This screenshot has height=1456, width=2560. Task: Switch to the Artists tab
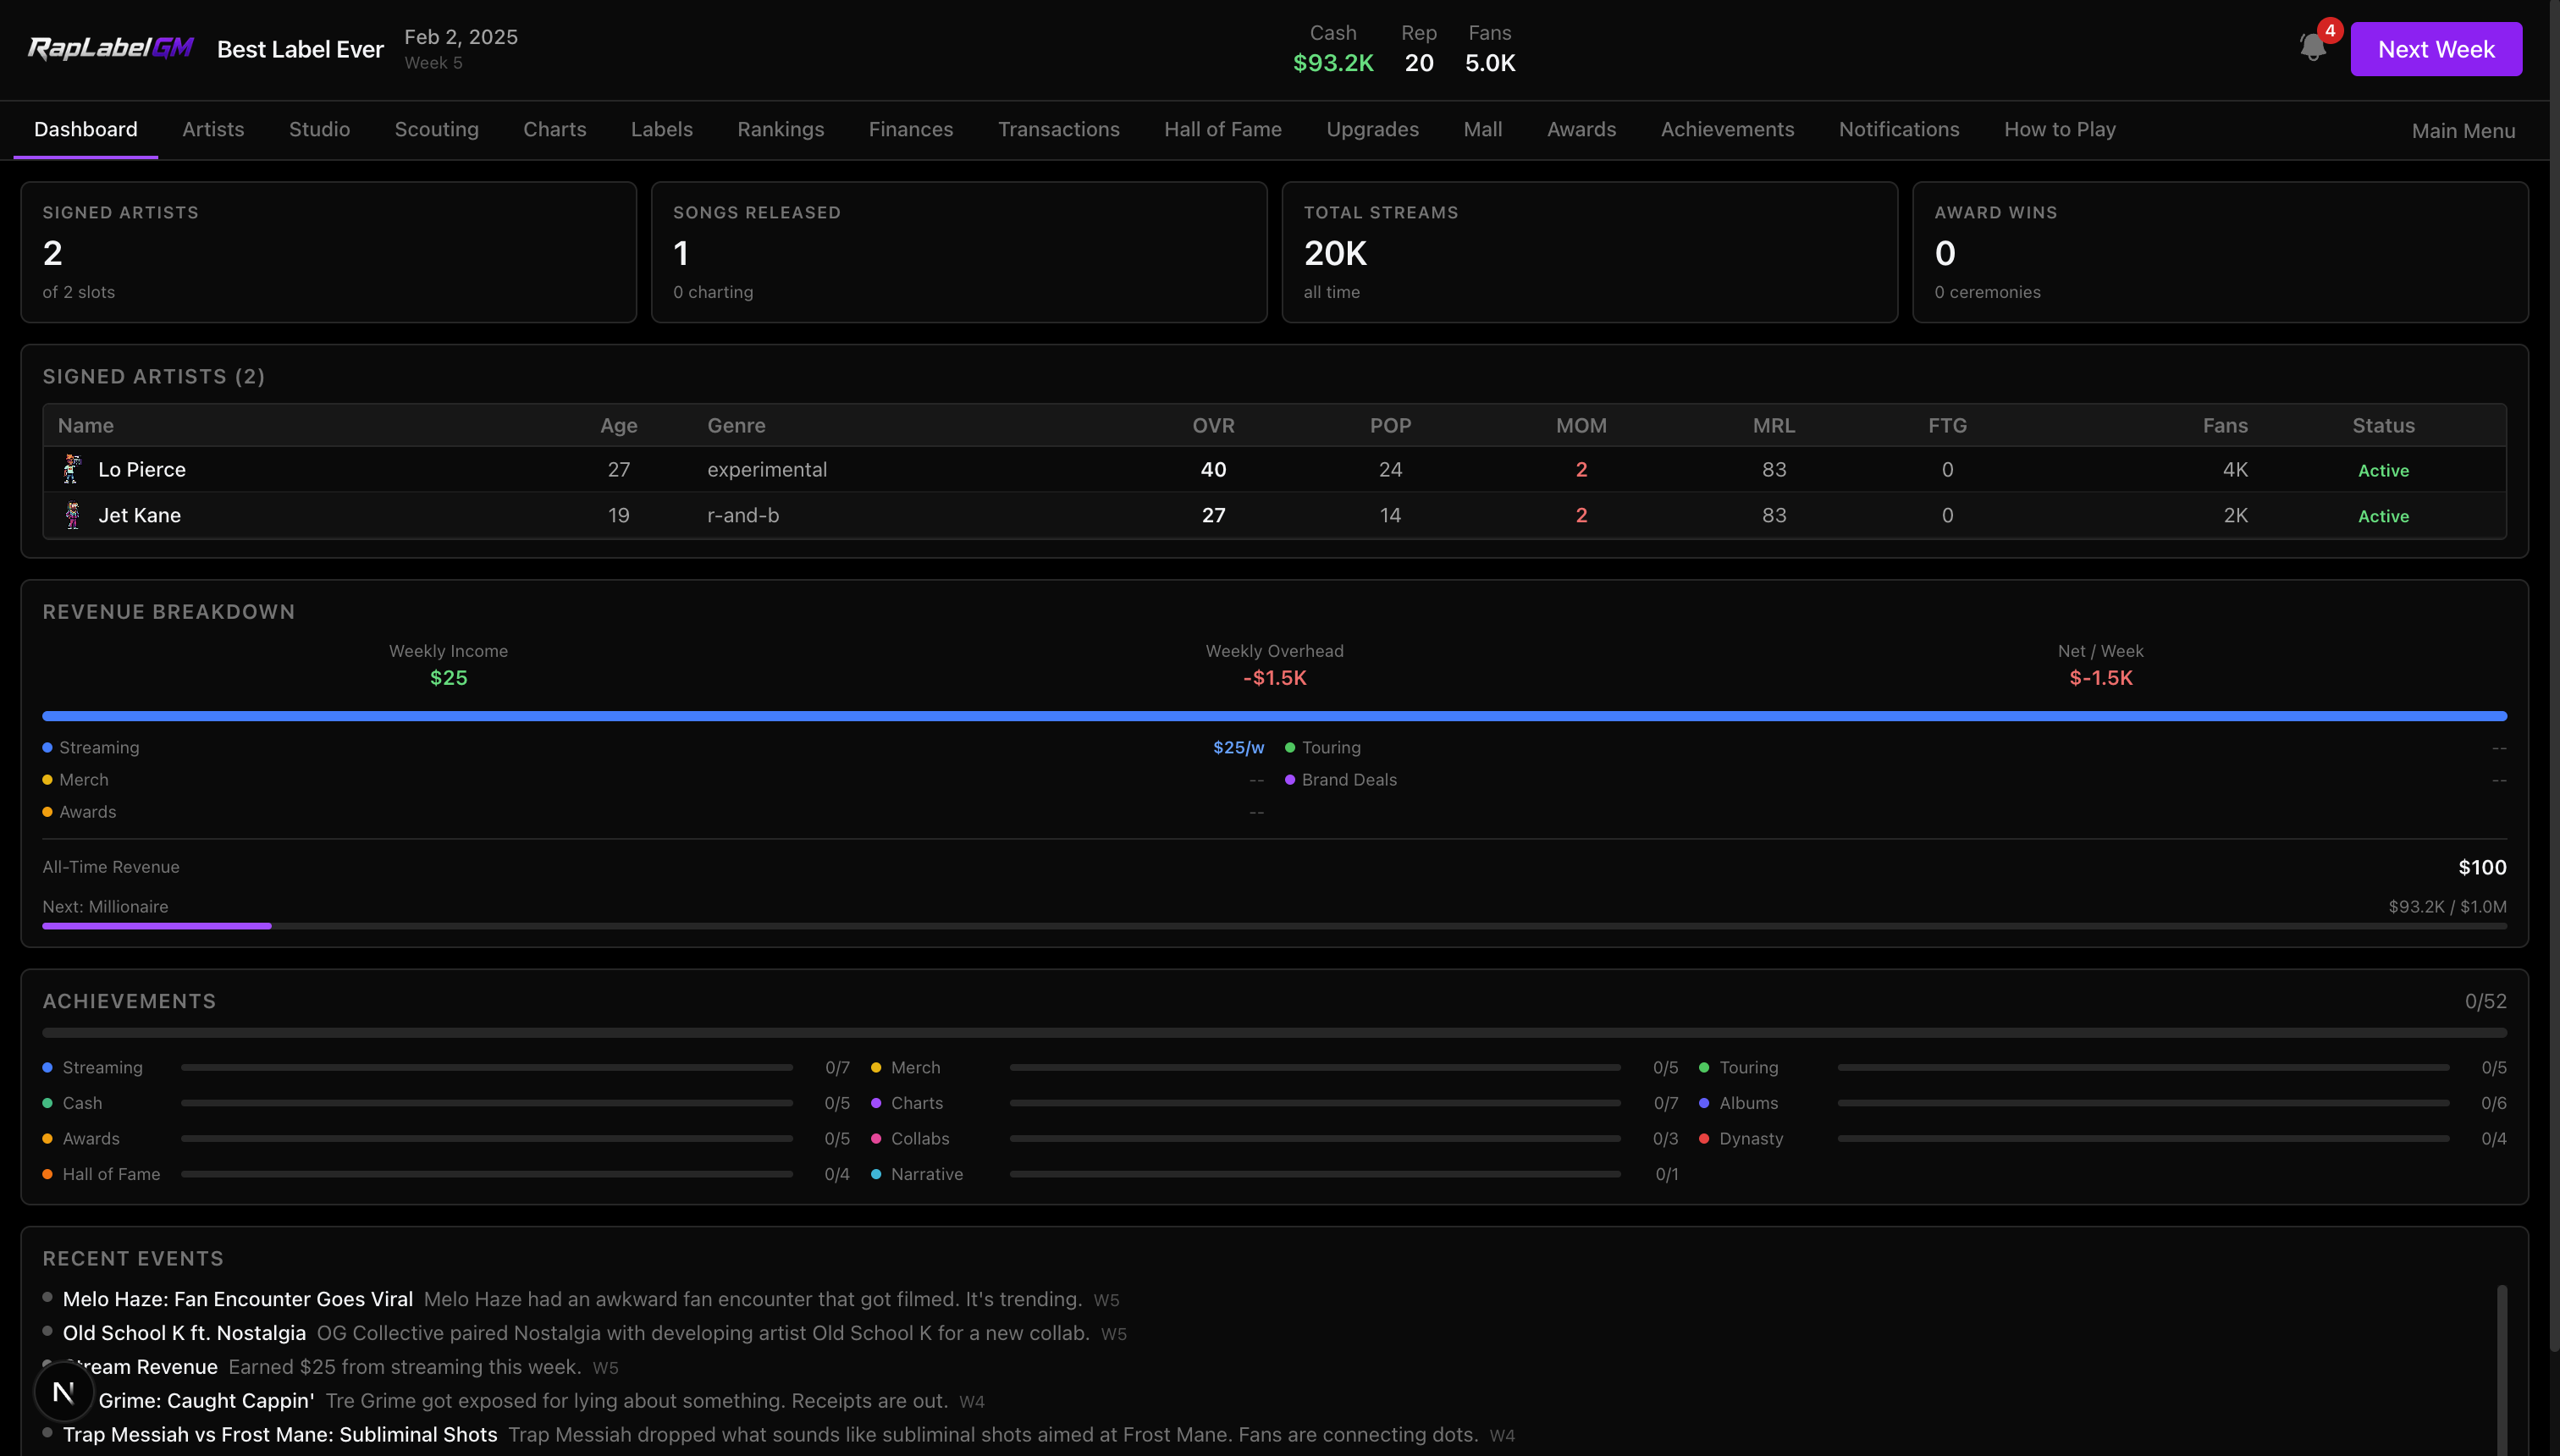point(213,129)
